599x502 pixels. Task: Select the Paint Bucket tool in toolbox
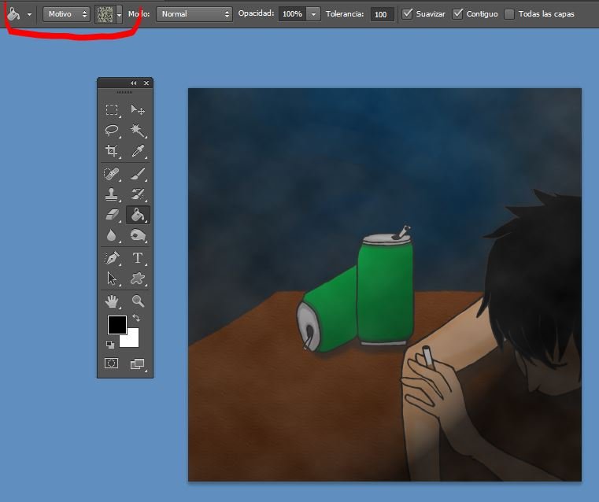click(138, 215)
